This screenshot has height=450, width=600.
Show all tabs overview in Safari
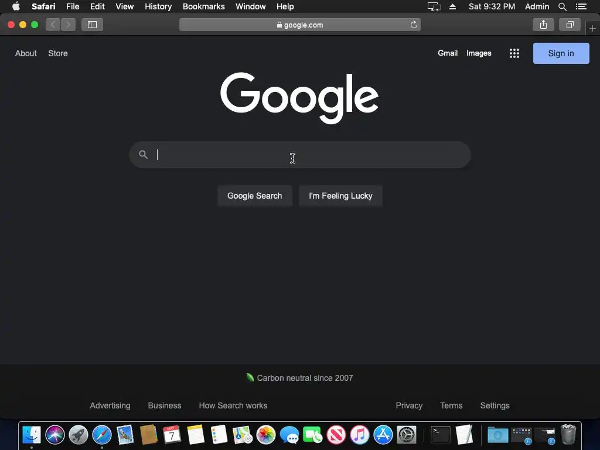(570, 25)
